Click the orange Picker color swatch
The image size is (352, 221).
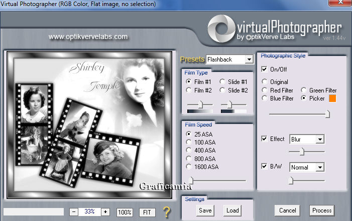[x=332, y=98]
